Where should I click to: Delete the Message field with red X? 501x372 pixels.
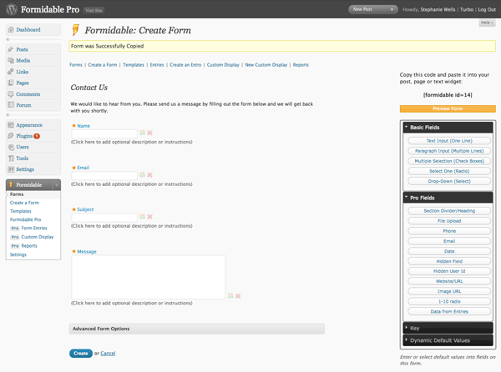coord(238,296)
